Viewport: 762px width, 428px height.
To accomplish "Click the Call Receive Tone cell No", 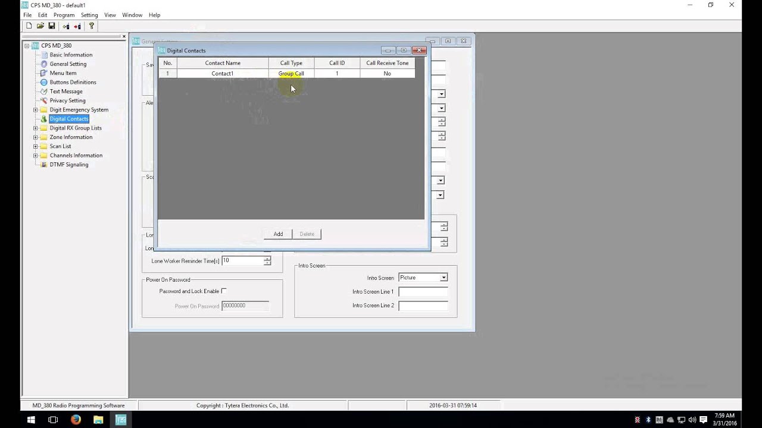I will [x=388, y=74].
